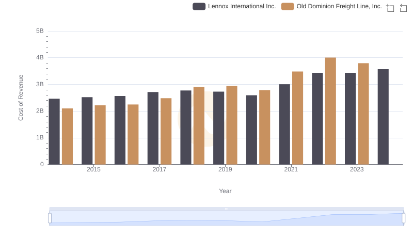The image size is (413, 238).
Task: Click the 2B y-axis label
Action: (40, 111)
